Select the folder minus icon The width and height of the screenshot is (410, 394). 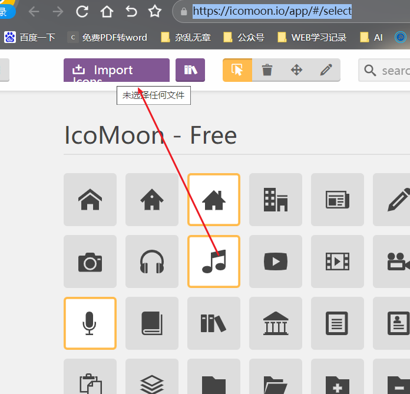(391, 376)
